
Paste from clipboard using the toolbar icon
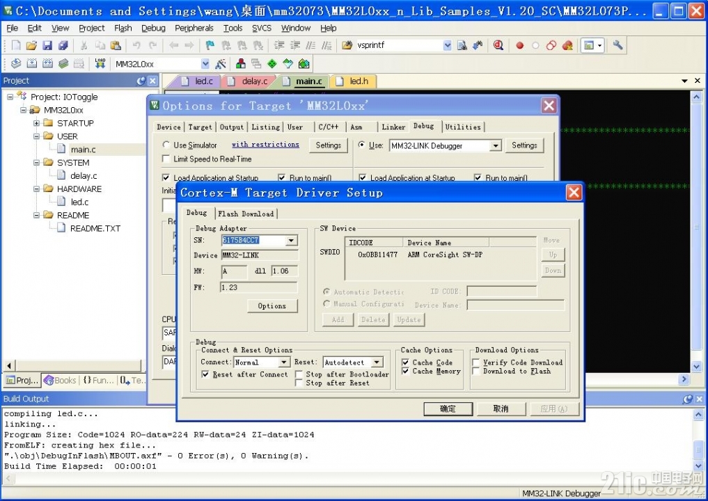(116, 45)
